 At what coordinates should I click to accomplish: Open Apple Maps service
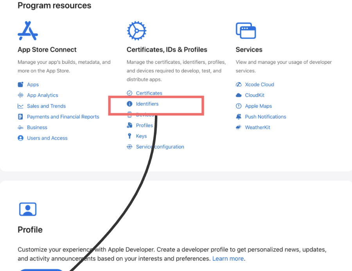pyautogui.click(x=259, y=106)
